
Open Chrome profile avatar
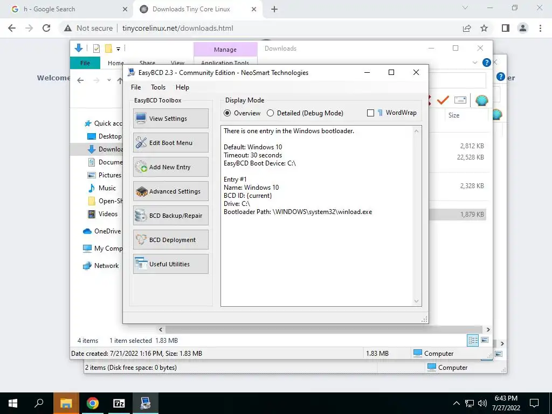click(523, 28)
